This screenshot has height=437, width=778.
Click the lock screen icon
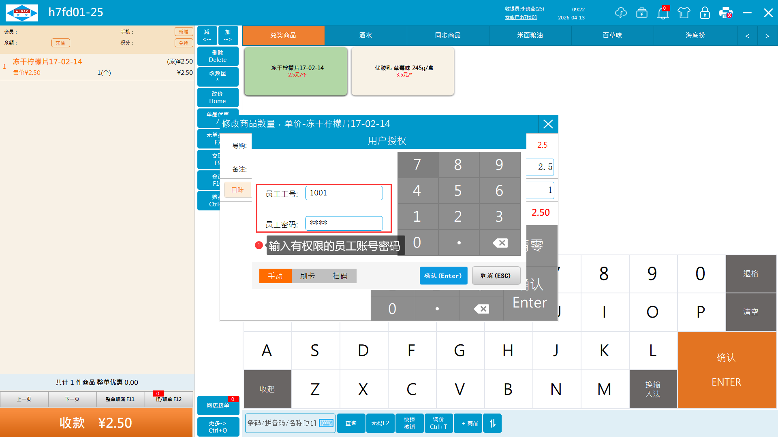[x=705, y=13]
